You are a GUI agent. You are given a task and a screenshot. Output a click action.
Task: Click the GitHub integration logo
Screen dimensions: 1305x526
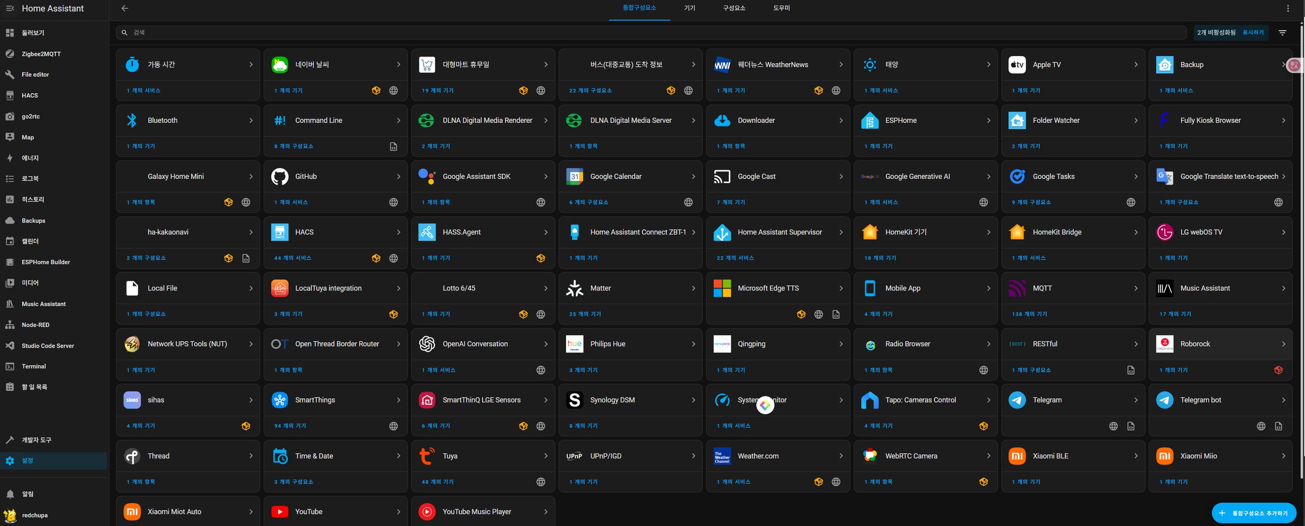pyautogui.click(x=279, y=176)
